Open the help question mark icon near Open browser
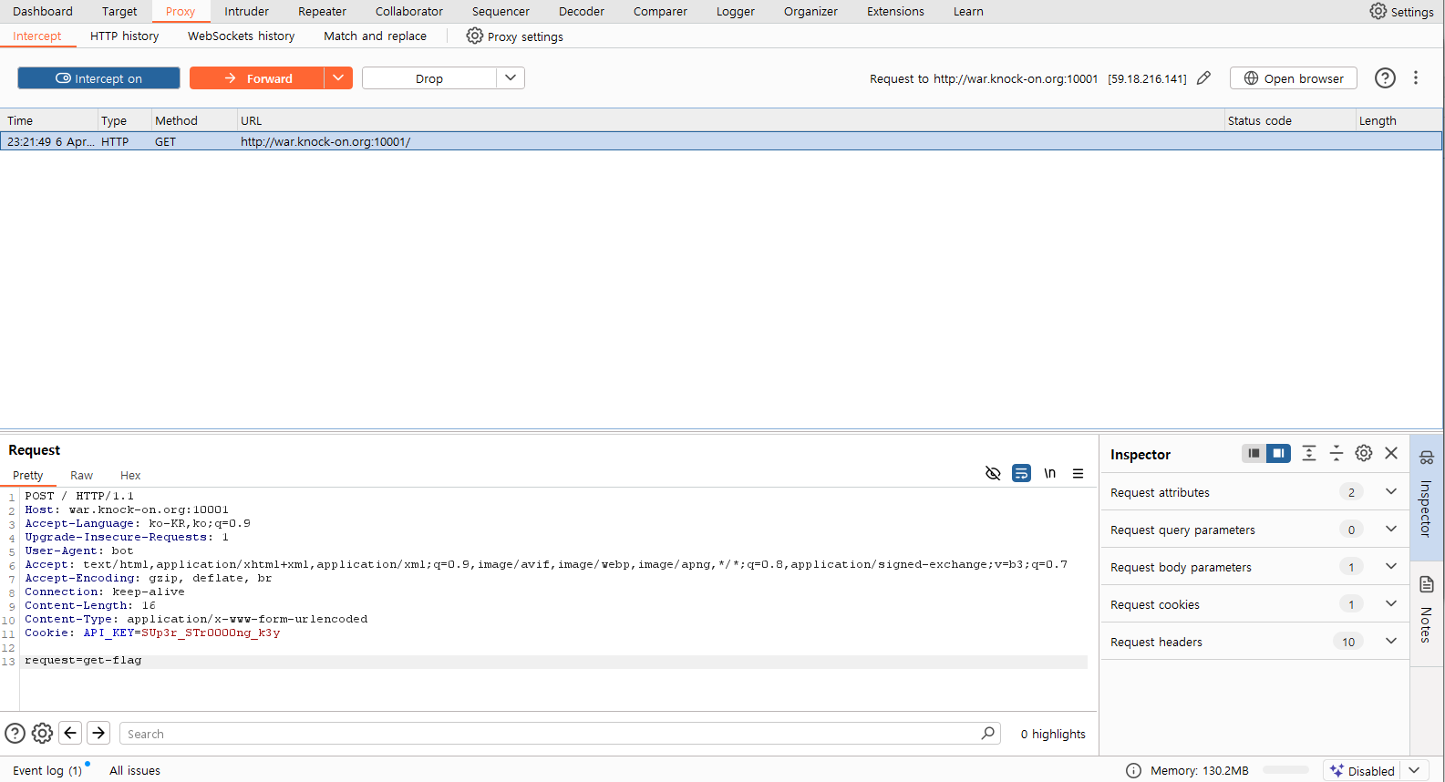 click(1385, 78)
